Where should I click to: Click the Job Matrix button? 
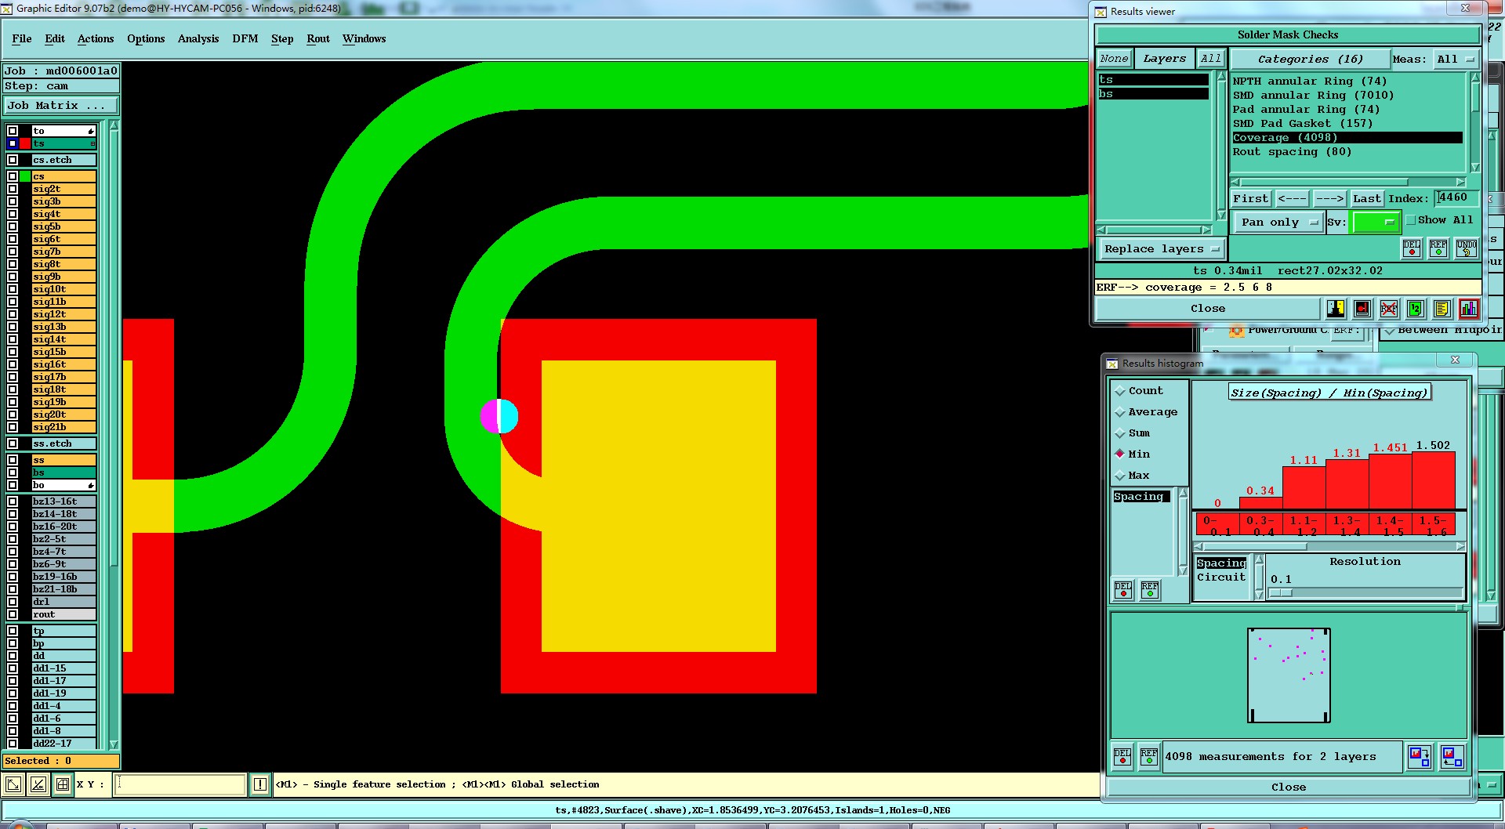click(x=61, y=105)
